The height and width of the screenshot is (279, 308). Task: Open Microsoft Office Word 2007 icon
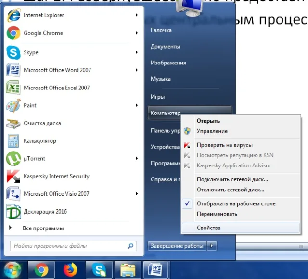coord(13,70)
